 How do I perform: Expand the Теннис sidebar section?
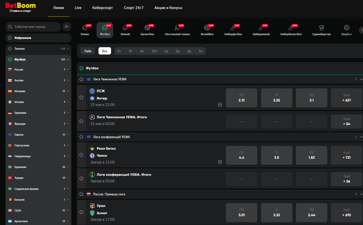coord(68,49)
